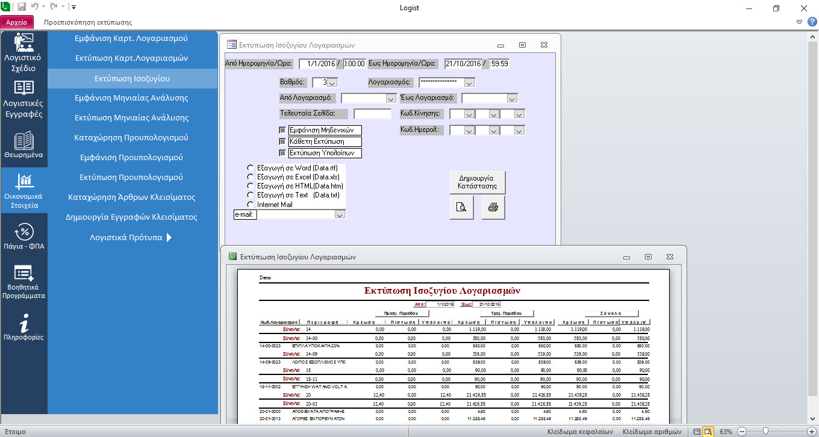Click the Τελευταία Σελίδα input field

(x=372, y=114)
